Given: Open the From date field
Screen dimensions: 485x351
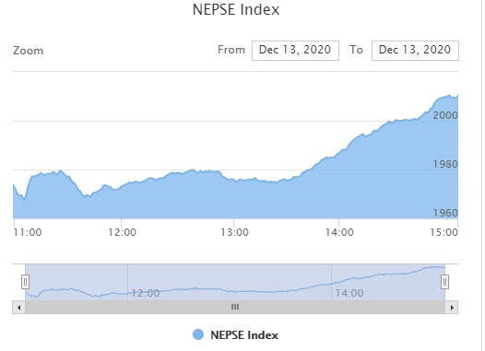Looking at the screenshot, I should [x=295, y=51].
